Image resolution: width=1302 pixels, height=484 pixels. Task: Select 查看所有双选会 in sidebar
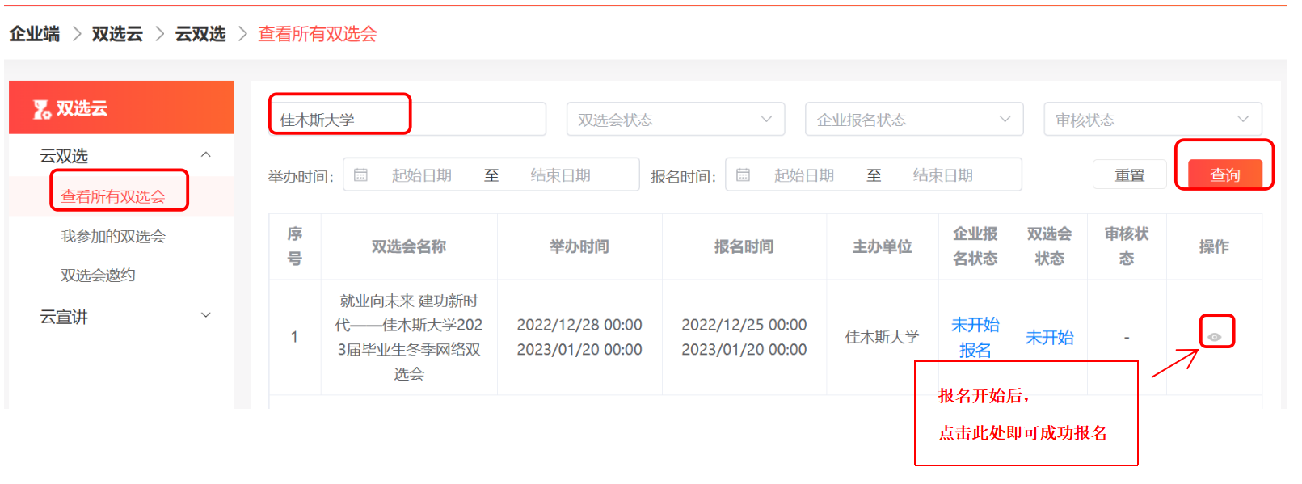(113, 196)
